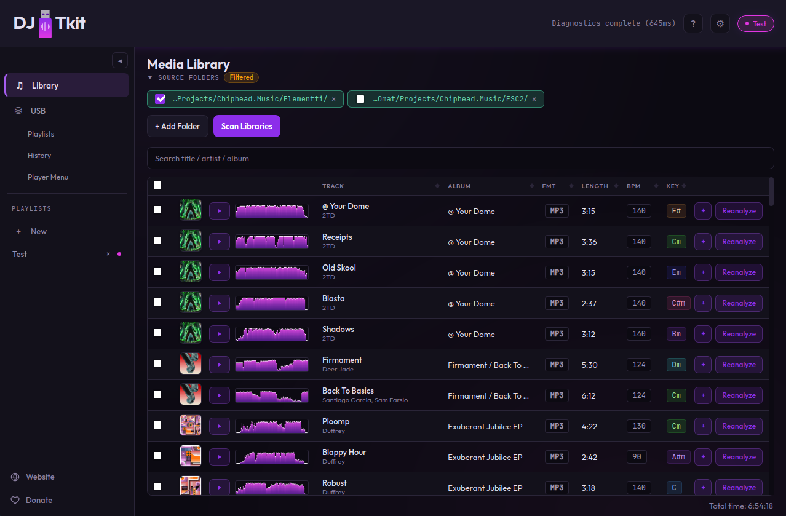Add Ploomp using its plus button
Image resolution: width=786 pixels, height=516 pixels.
pos(703,426)
